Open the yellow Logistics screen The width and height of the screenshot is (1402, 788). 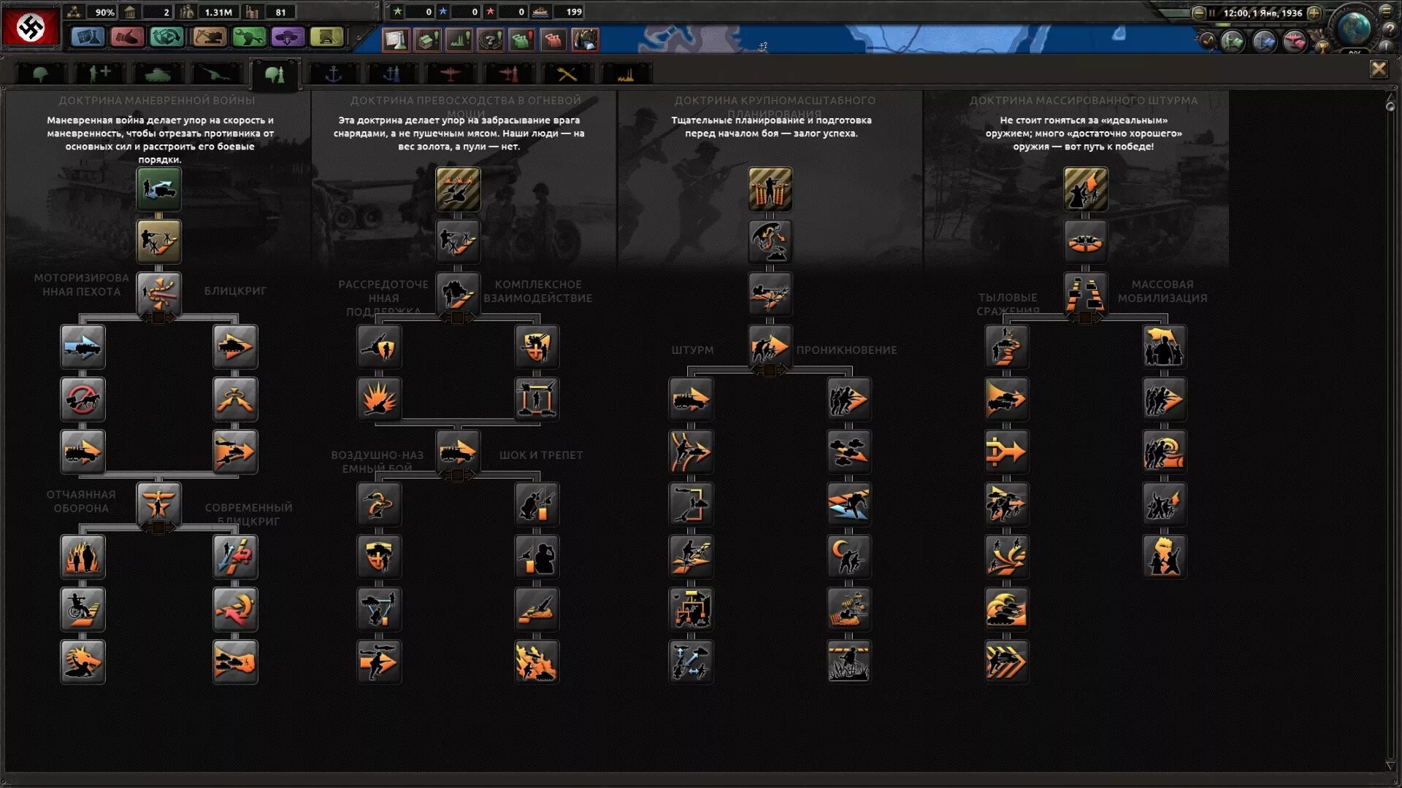coord(327,37)
